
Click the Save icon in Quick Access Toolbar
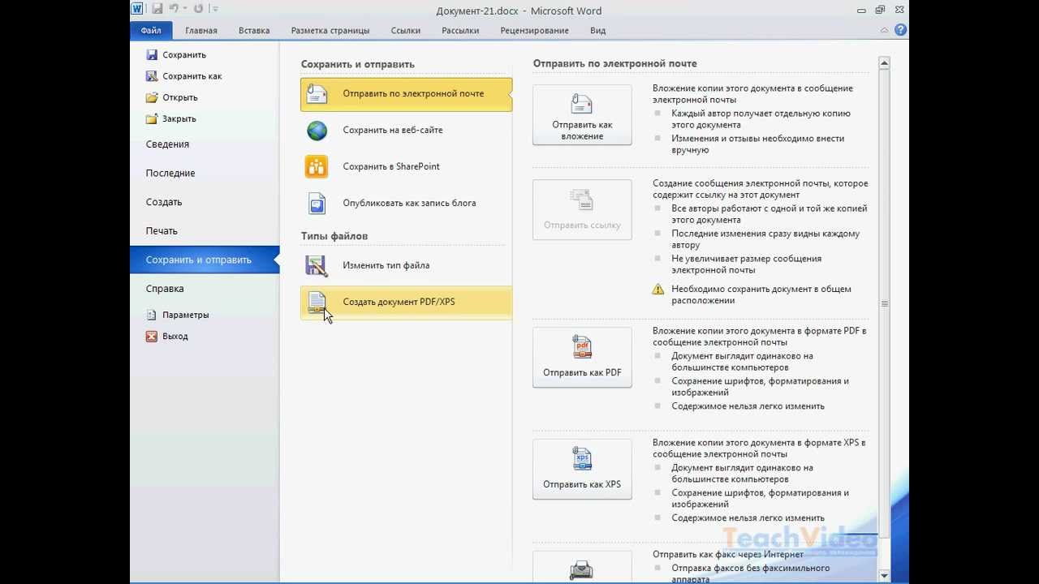click(157, 9)
